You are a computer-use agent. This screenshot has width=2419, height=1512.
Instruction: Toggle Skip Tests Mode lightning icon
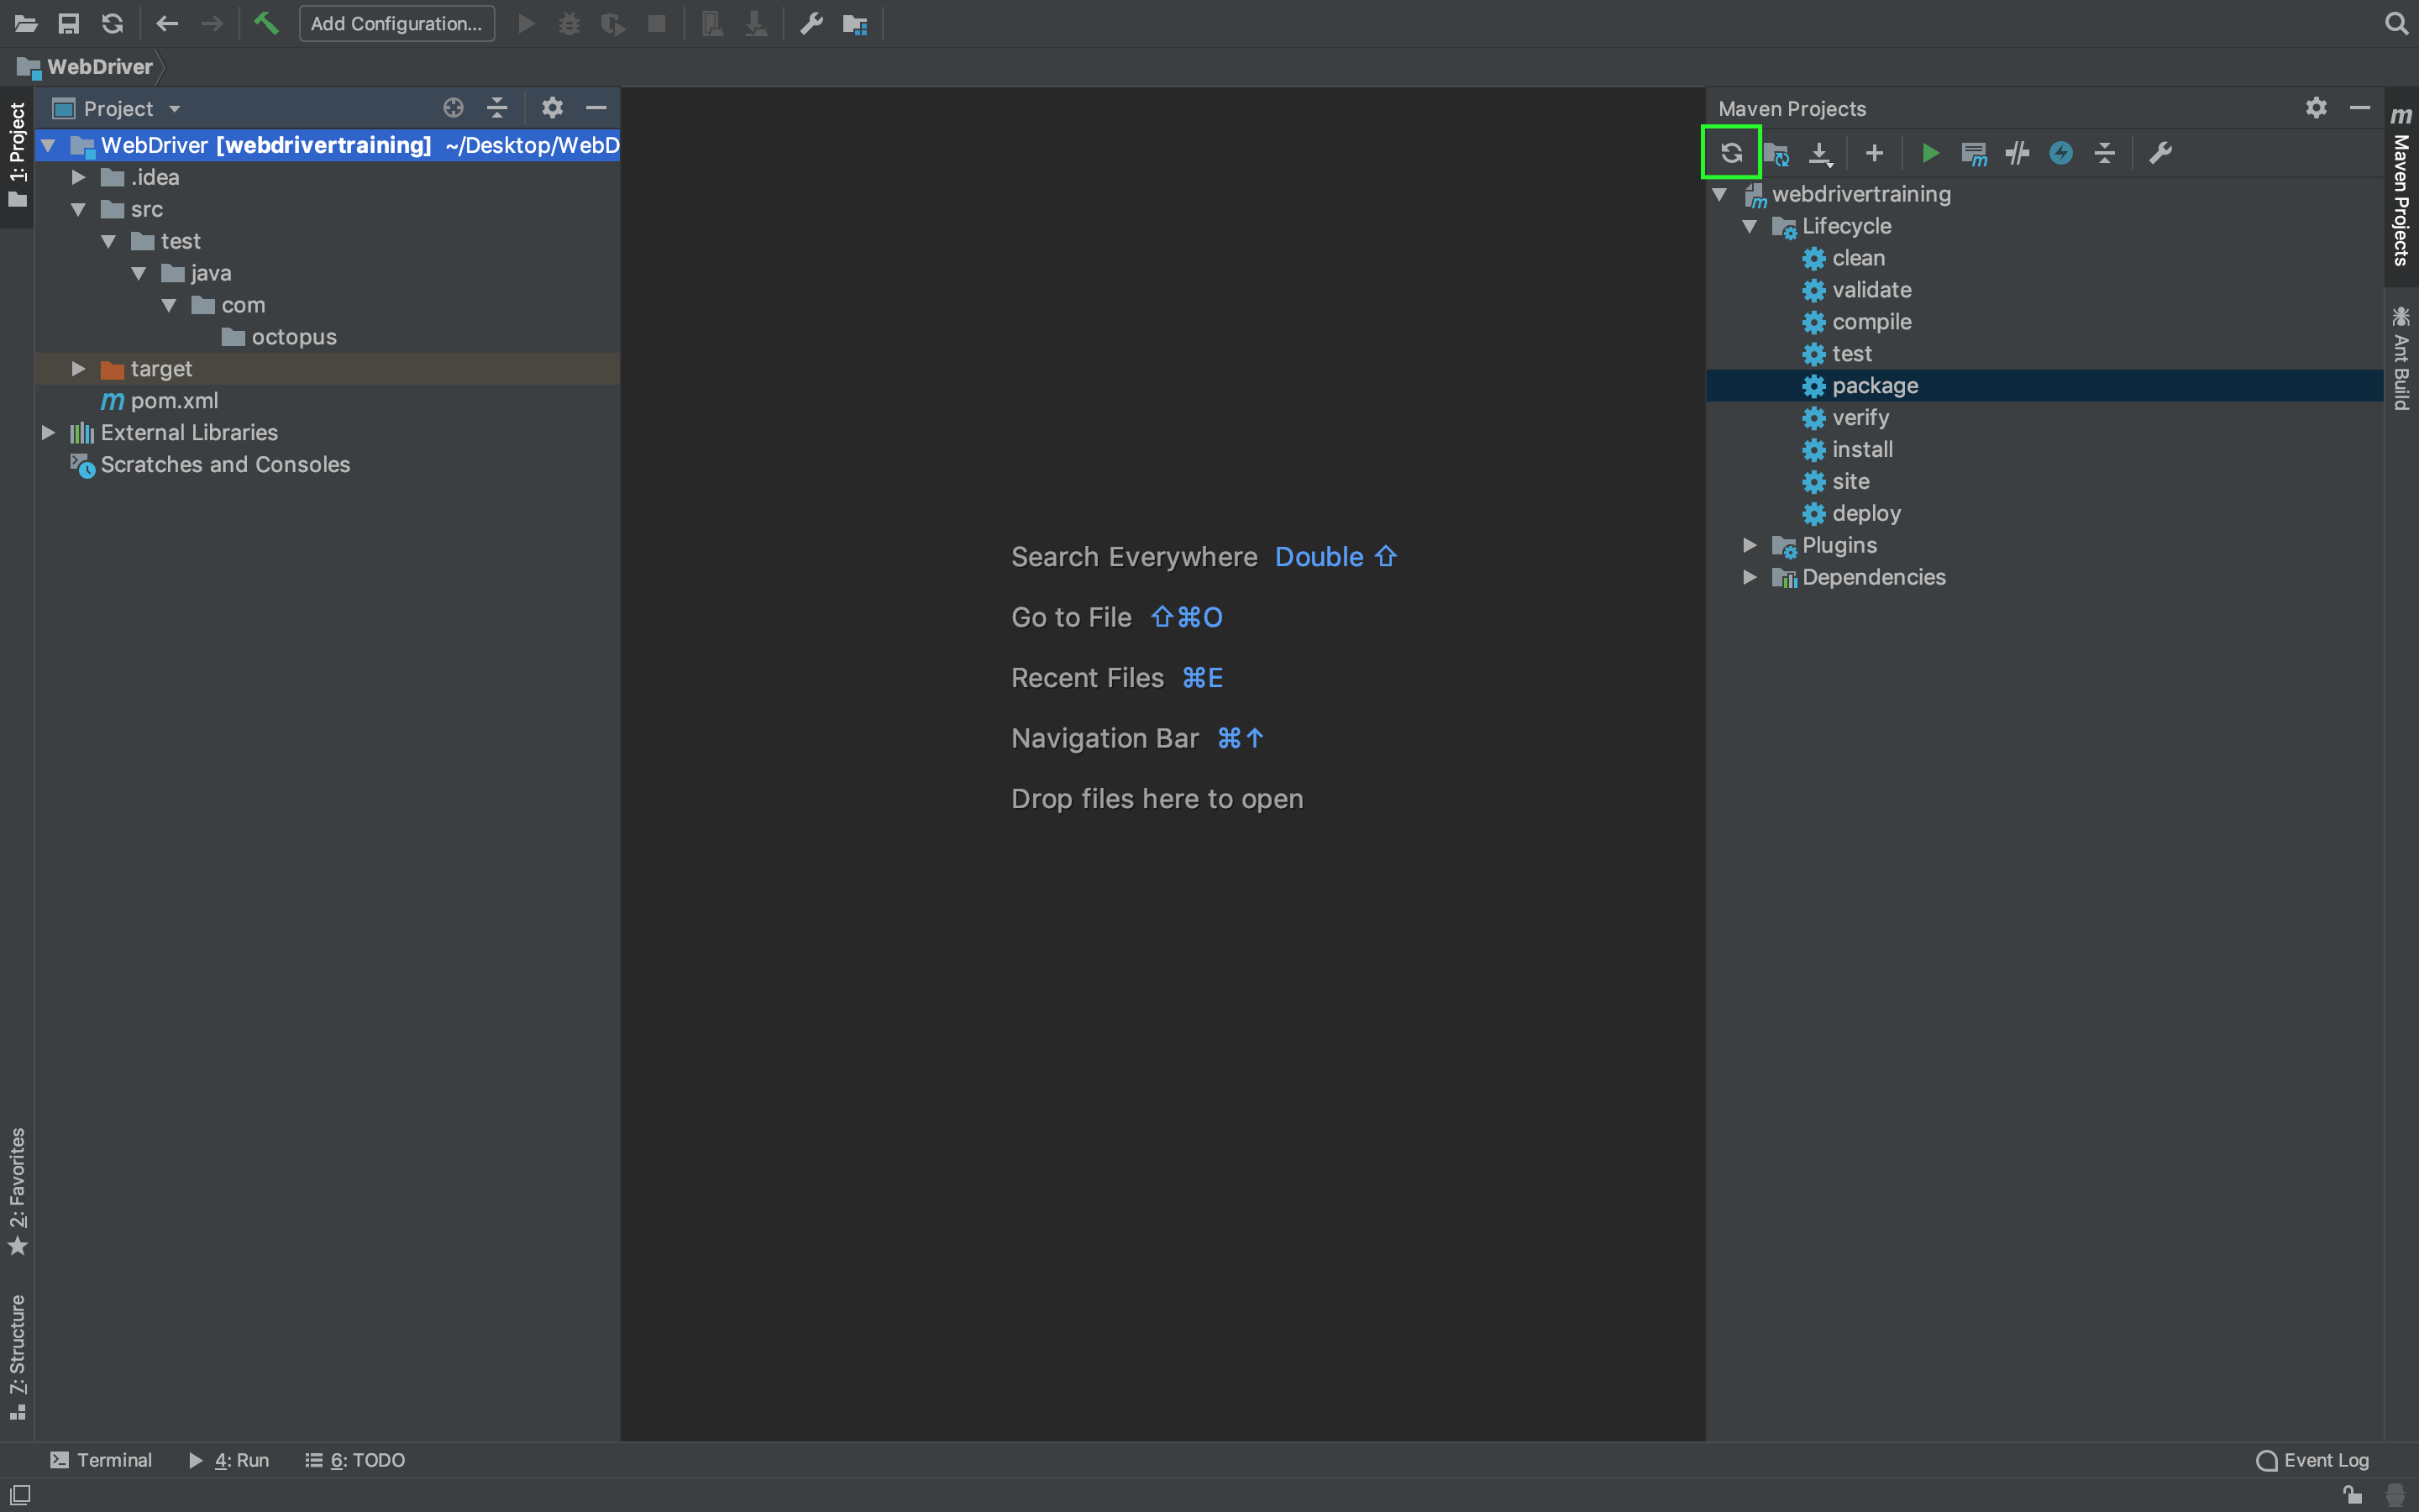pyautogui.click(x=2061, y=153)
